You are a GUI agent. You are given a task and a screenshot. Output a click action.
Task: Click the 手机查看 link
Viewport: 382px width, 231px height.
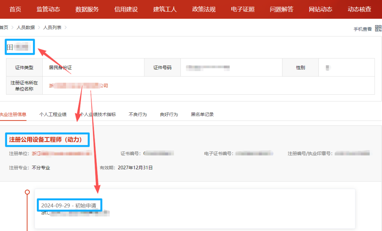click(362, 29)
